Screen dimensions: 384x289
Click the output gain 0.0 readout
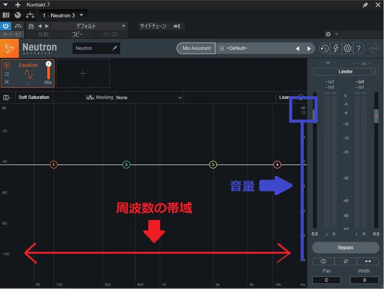[x=376, y=234]
